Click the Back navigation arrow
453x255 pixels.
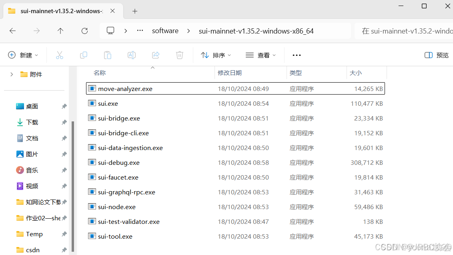point(12,31)
